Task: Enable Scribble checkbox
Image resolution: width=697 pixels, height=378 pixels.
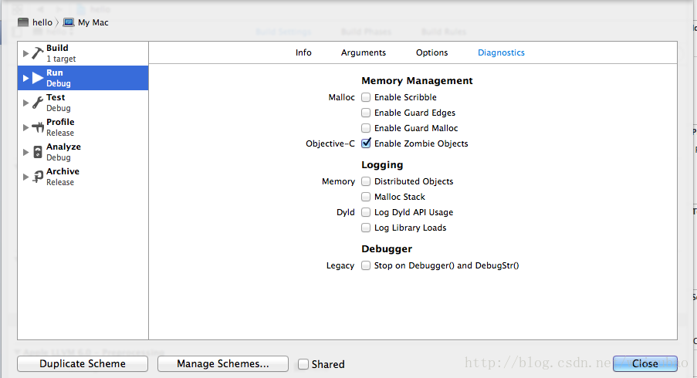Action: [x=366, y=97]
